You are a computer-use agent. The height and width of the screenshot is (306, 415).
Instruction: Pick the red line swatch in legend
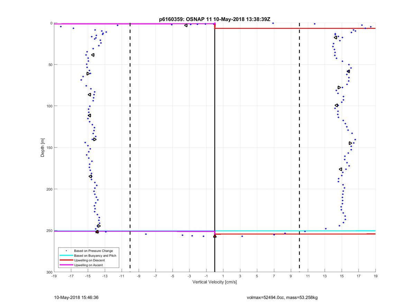click(x=66, y=260)
